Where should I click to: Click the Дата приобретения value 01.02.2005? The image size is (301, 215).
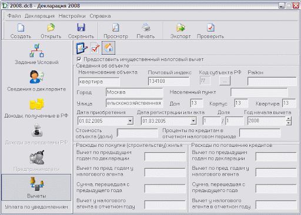pyautogui.click(x=91, y=121)
